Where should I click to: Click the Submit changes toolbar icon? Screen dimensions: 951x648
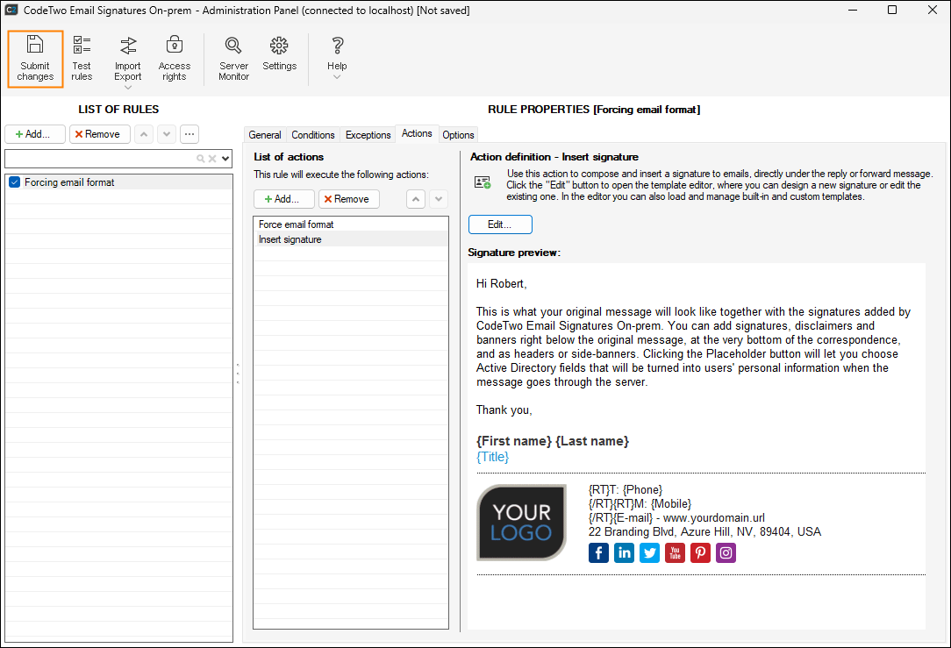point(36,59)
